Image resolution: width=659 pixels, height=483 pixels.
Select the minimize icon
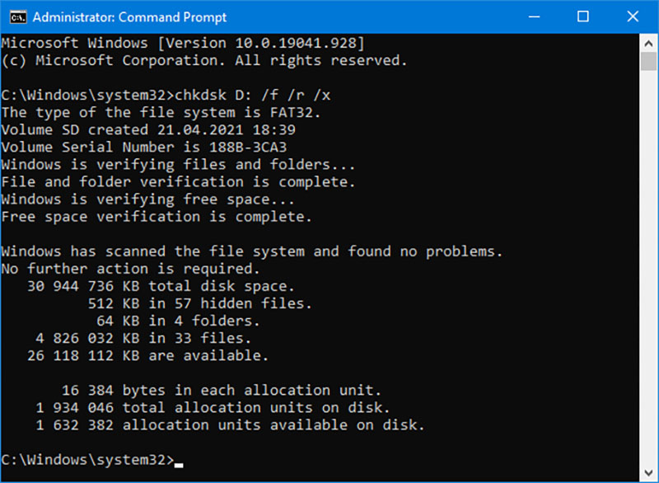[533, 16]
